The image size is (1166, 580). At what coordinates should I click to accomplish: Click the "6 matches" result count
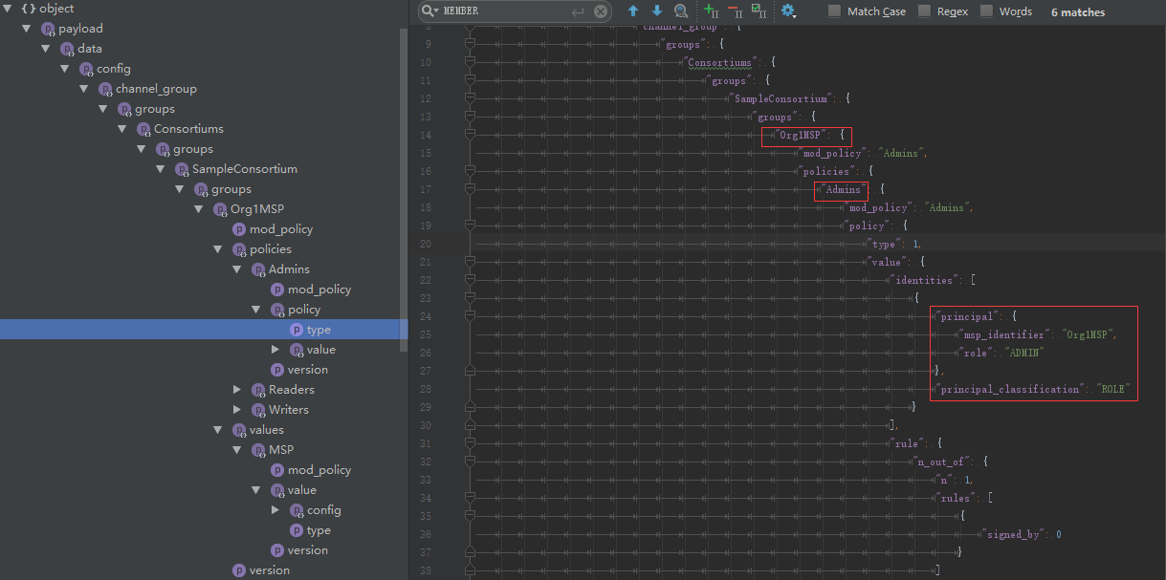pos(1078,12)
